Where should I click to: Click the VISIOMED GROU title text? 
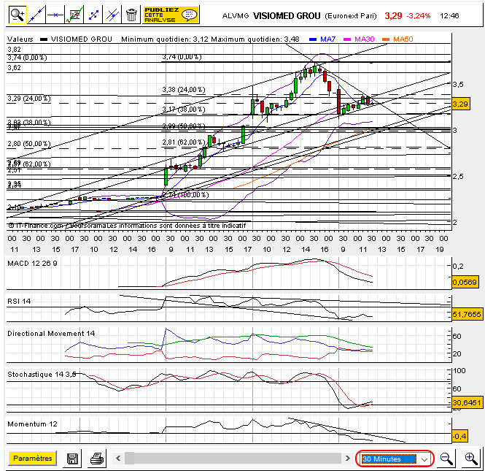pyautogui.click(x=287, y=16)
